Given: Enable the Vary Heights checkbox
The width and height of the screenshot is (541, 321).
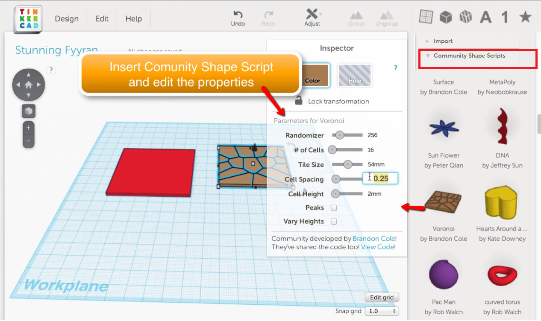Looking at the screenshot, I should tap(334, 222).
